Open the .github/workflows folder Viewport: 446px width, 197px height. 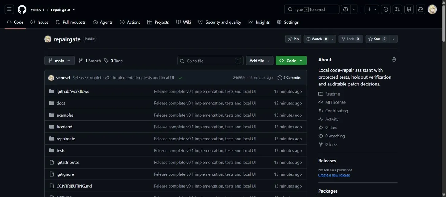click(73, 91)
